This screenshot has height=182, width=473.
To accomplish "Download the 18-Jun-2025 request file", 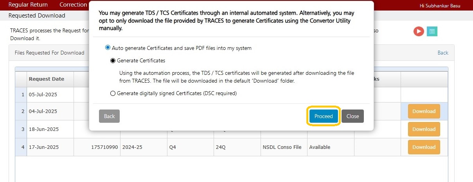I will 424,129.
